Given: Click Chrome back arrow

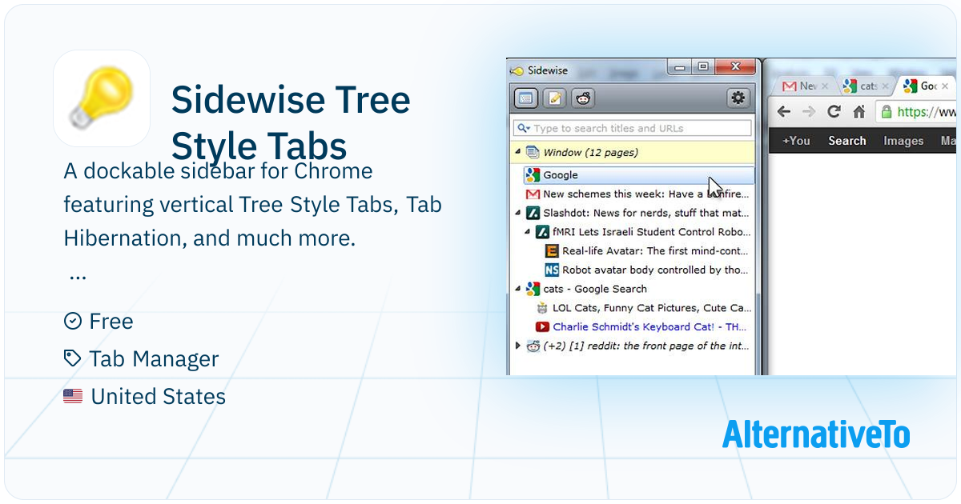Looking at the screenshot, I should (x=784, y=111).
